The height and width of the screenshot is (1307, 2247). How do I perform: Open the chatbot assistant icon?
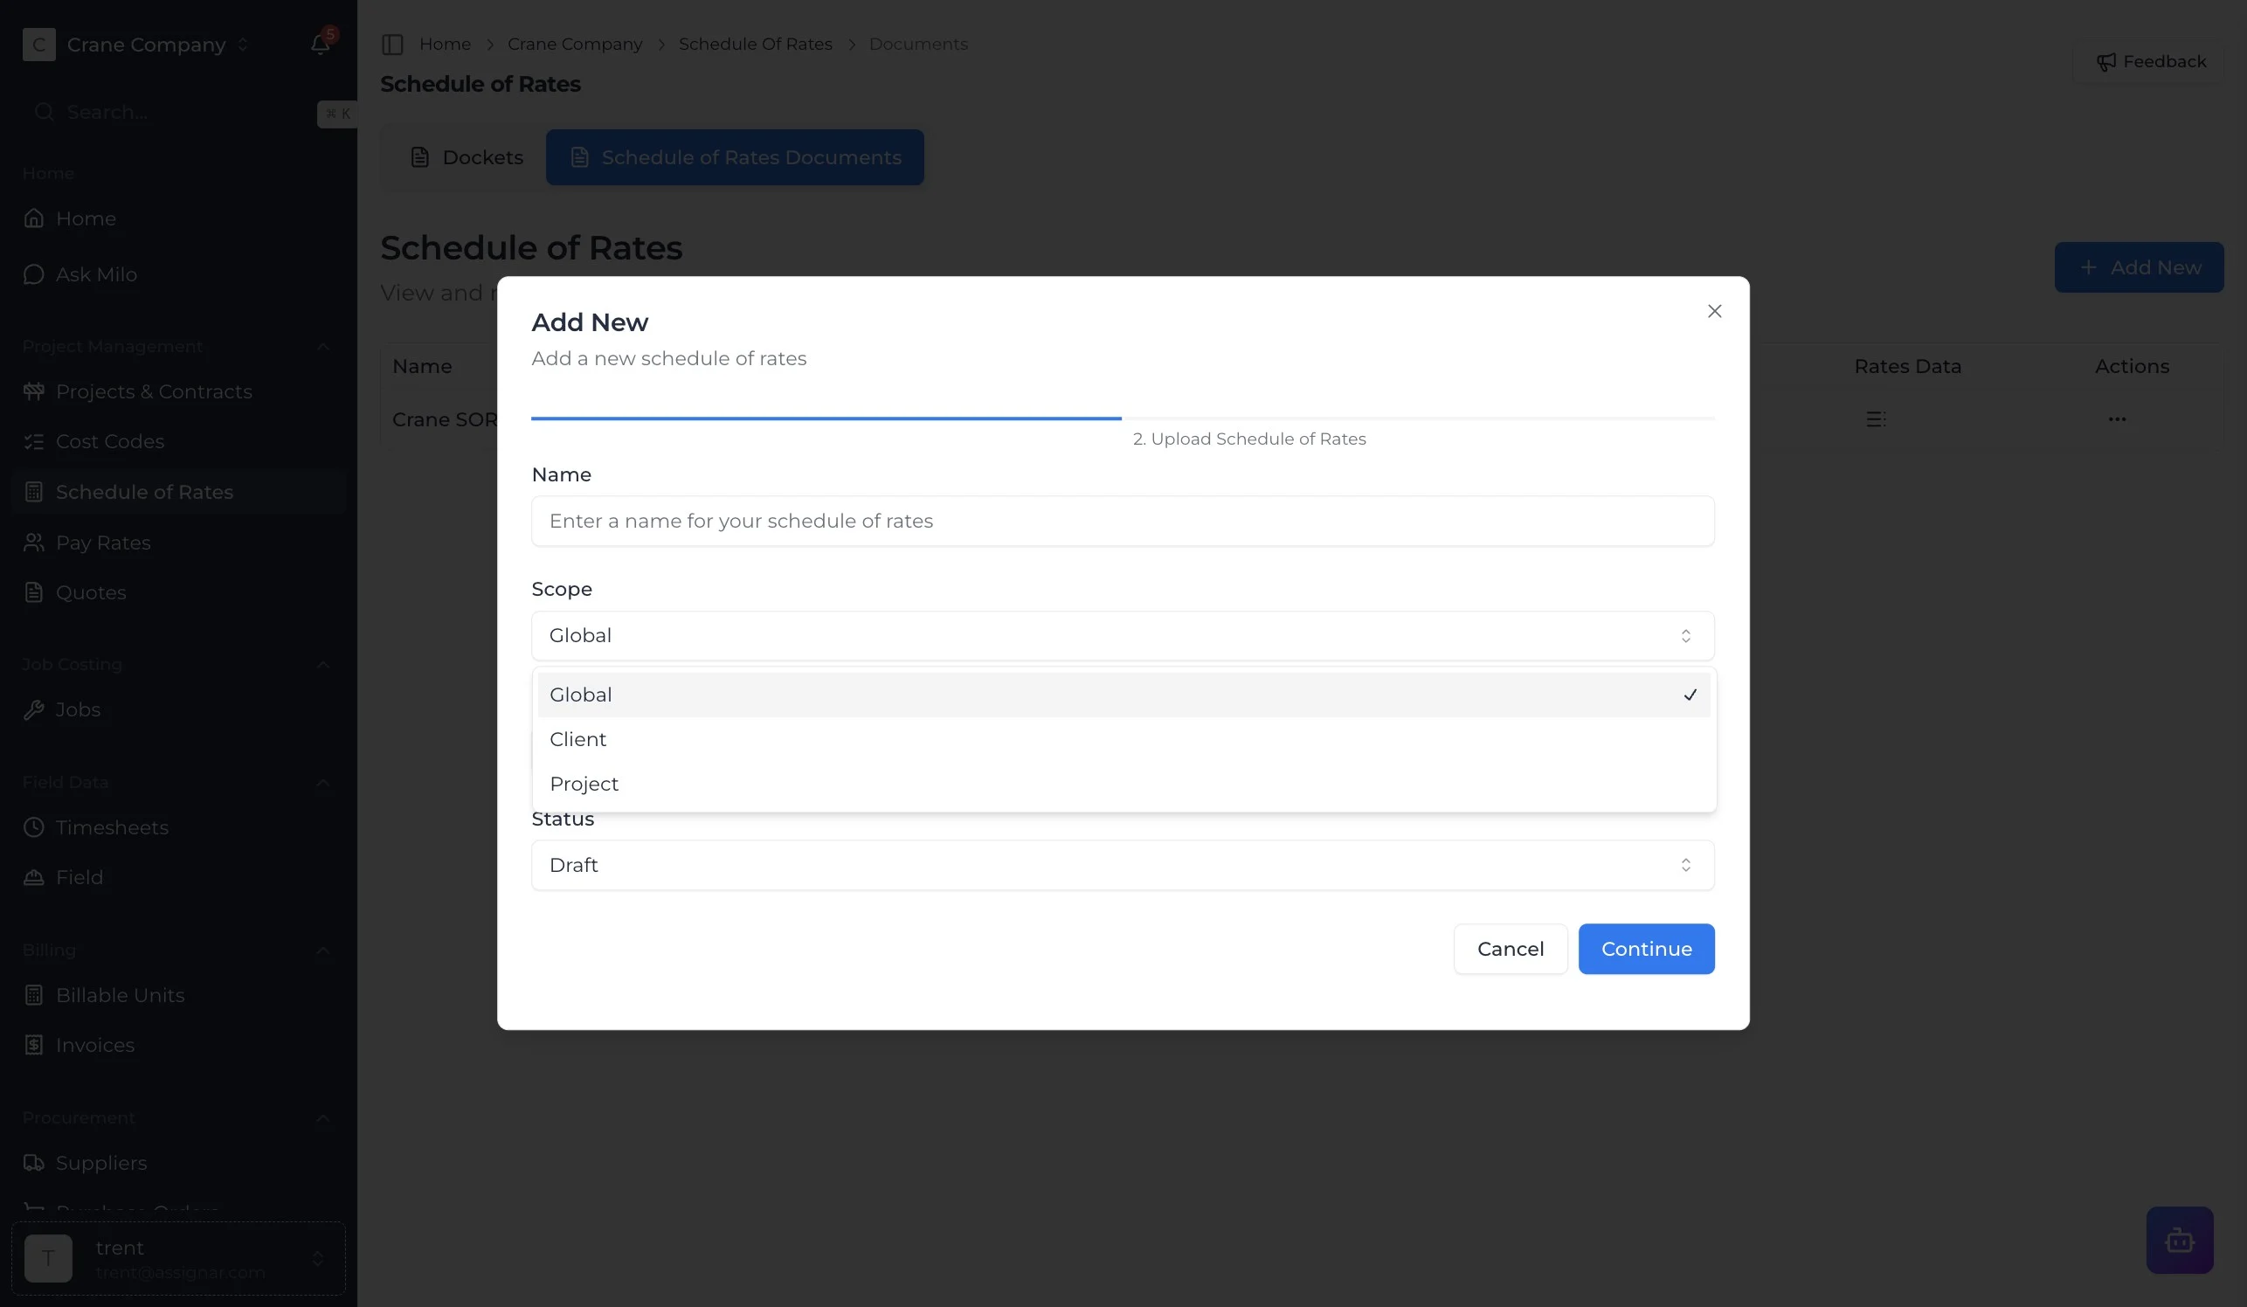2178,1239
